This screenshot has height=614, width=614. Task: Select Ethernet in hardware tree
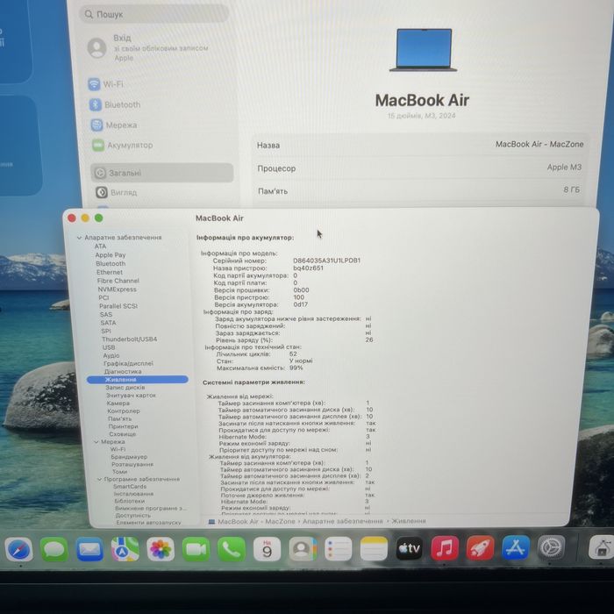(110, 272)
